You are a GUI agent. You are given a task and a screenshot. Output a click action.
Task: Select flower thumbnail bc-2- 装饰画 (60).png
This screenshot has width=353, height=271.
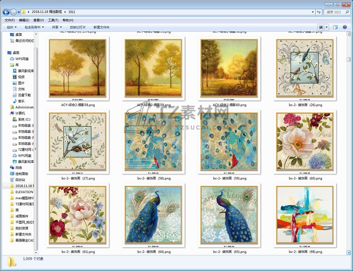[x=305, y=142]
